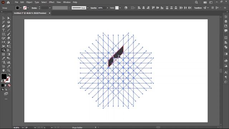Image resolution: width=229 pixels, height=129 pixels.
Task: Pick the Slice tool
Action: pos(9,66)
